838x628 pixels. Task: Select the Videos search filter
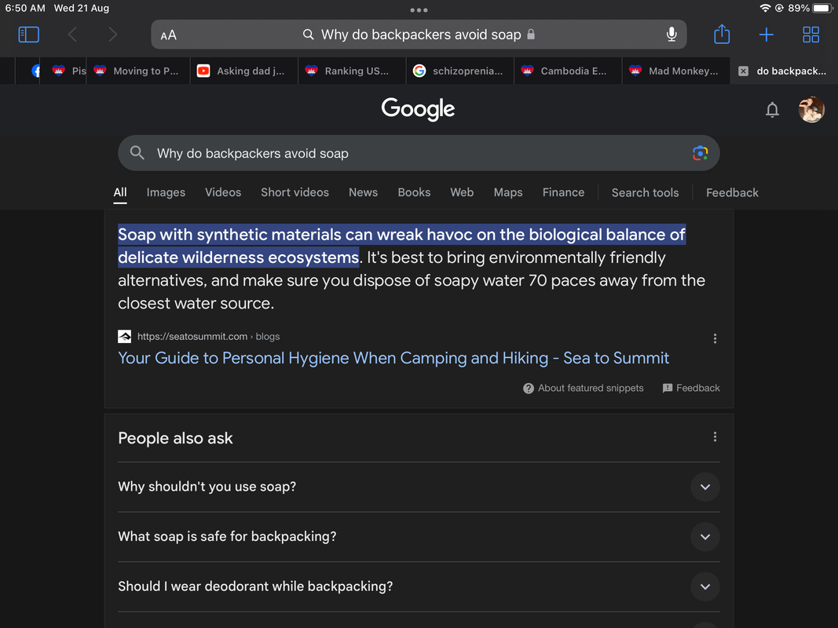pyautogui.click(x=223, y=192)
